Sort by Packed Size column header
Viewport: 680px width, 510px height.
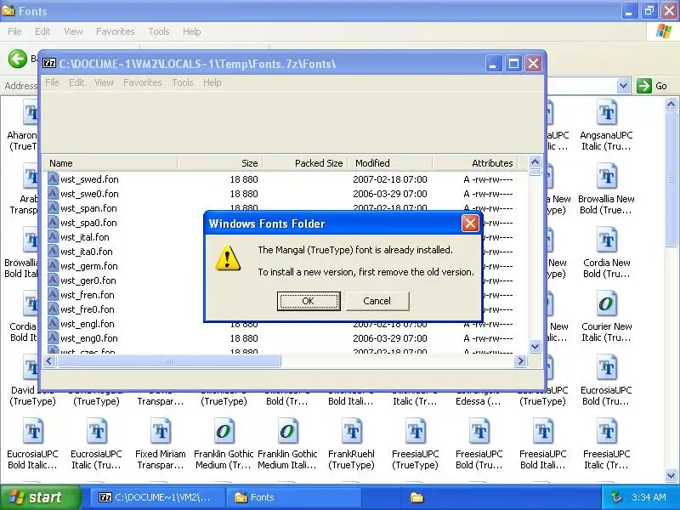pos(305,163)
